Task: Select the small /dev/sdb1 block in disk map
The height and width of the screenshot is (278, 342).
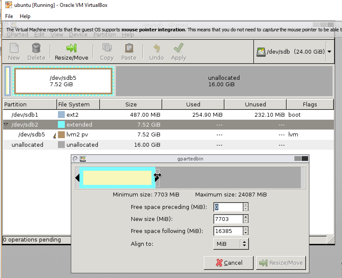Action: coord(7,81)
